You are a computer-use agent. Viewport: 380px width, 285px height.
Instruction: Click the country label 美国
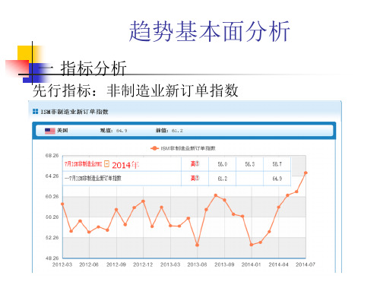click(62, 131)
